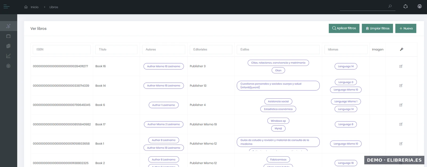Viewport: 427px width, 167px height.
Task: Click the circular nodes icon in top bar
Action: tap(405, 6)
